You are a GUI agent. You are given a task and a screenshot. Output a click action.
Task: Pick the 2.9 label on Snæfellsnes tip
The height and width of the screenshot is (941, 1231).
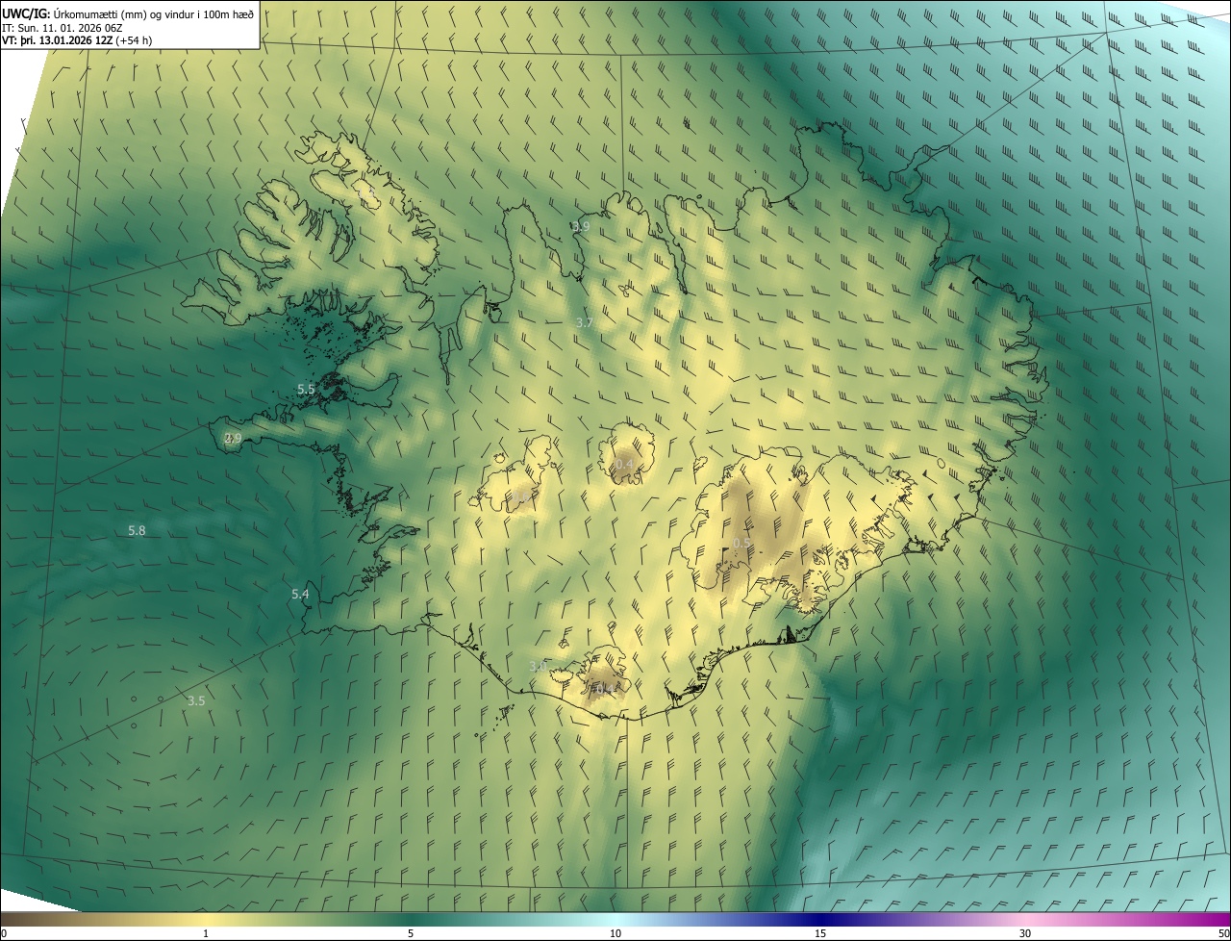coord(233,439)
